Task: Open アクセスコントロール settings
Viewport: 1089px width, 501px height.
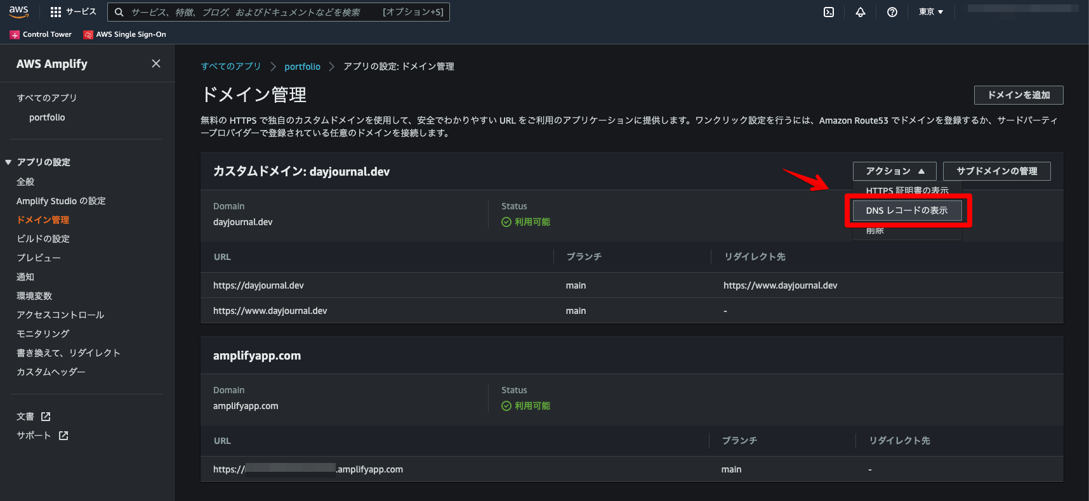Action: click(60, 315)
